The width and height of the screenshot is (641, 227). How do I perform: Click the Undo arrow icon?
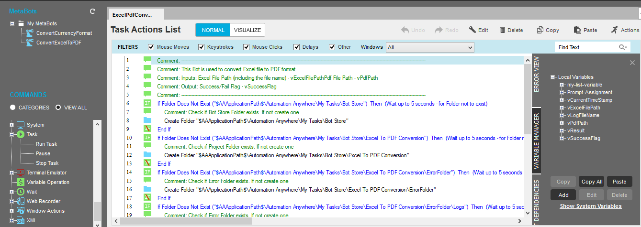(405, 30)
